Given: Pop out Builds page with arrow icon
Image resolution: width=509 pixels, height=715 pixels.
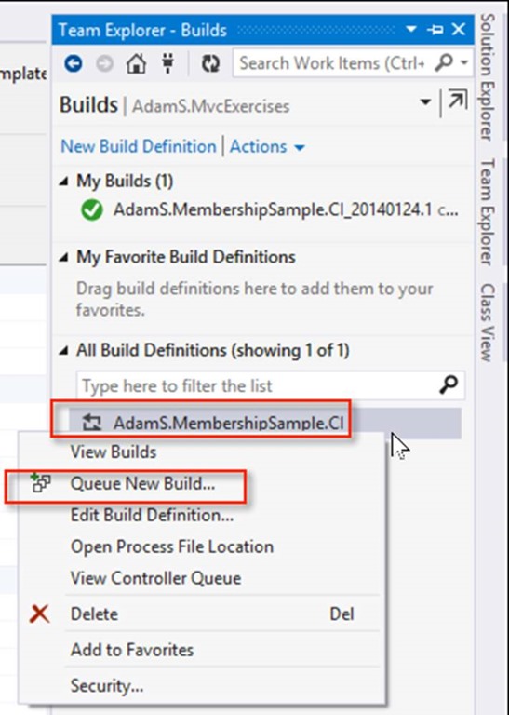Looking at the screenshot, I should (457, 101).
